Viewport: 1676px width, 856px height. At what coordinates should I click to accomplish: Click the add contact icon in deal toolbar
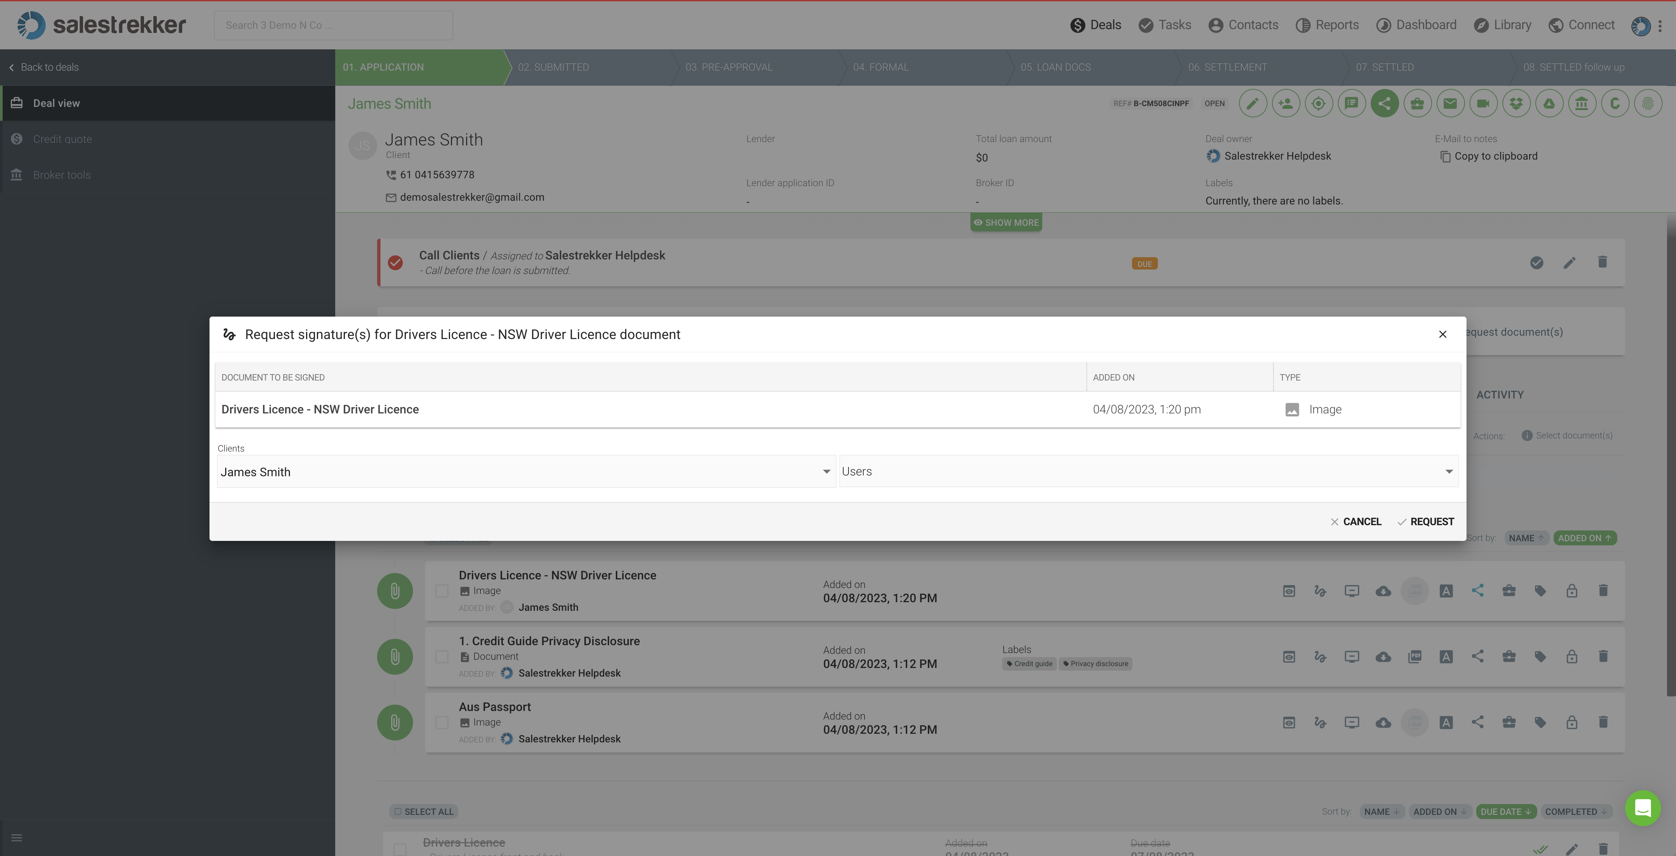pyautogui.click(x=1286, y=103)
